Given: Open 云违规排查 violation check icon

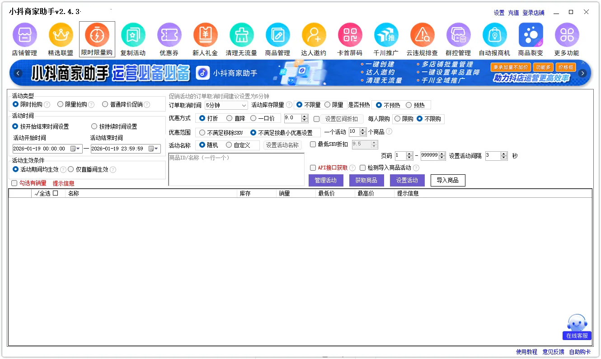Looking at the screenshot, I should pyautogui.click(x=422, y=35).
